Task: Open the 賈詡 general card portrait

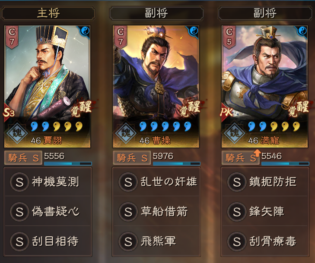Action: point(48,87)
